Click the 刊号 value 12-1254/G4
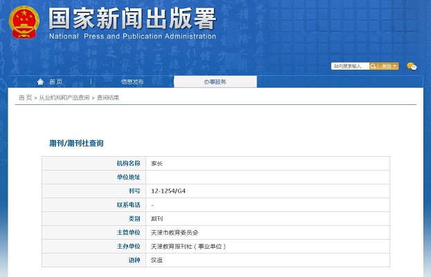Image resolution: width=431 pixels, height=277 pixels. (167, 191)
